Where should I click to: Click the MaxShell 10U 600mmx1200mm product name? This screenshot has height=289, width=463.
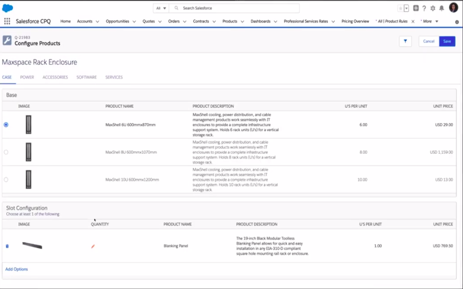[132, 180]
